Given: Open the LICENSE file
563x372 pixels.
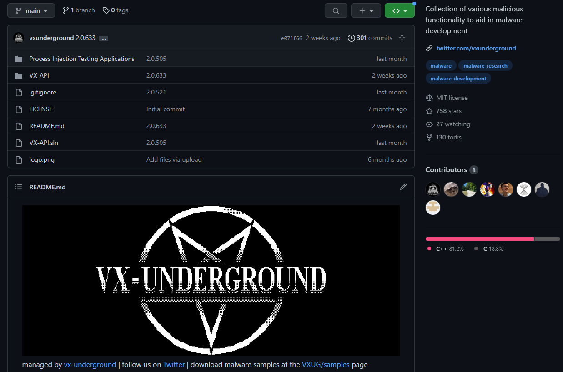Looking at the screenshot, I should (41, 109).
